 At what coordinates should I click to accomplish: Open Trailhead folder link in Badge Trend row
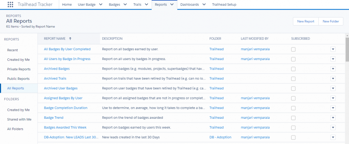tap(216, 118)
